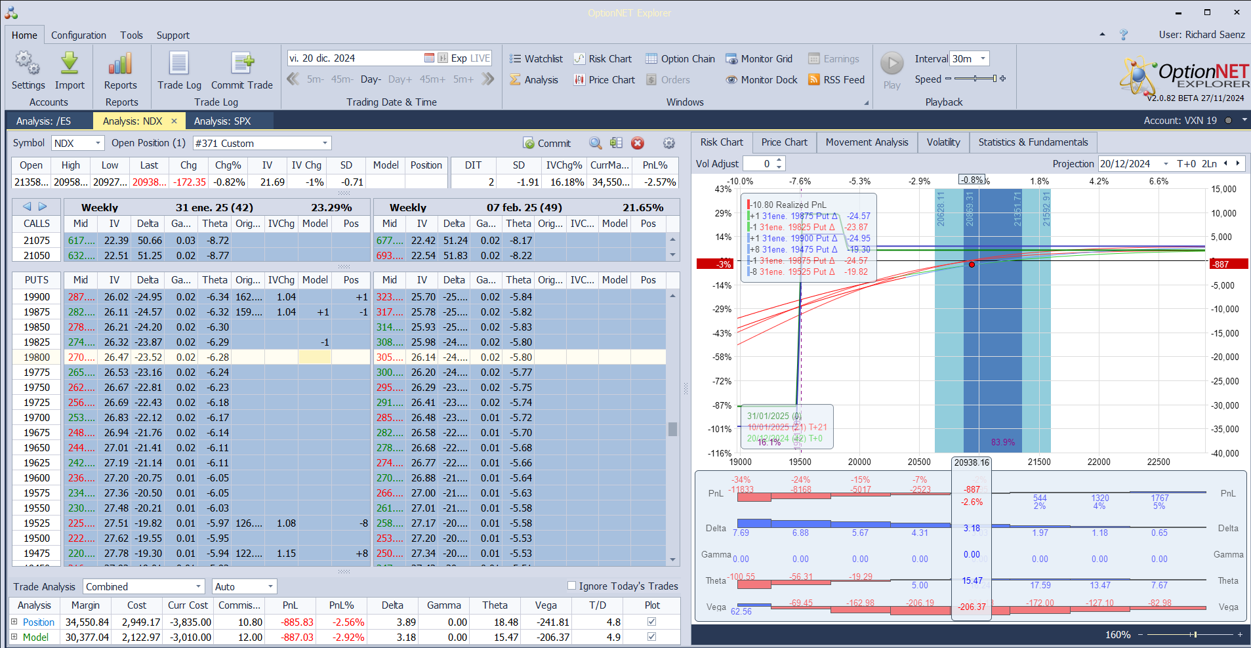Toggle Plot checkbox for Position row
Viewport: 1251px width, 648px height.
[651, 621]
